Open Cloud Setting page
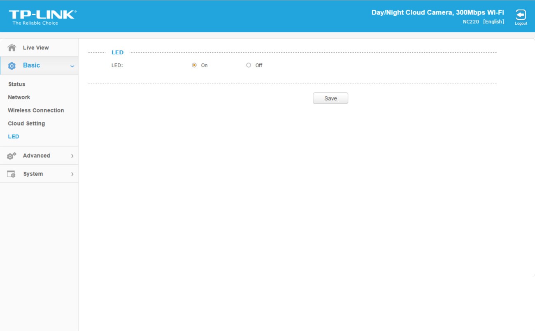The height and width of the screenshot is (331, 535). pyautogui.click(x=26, y=124)
